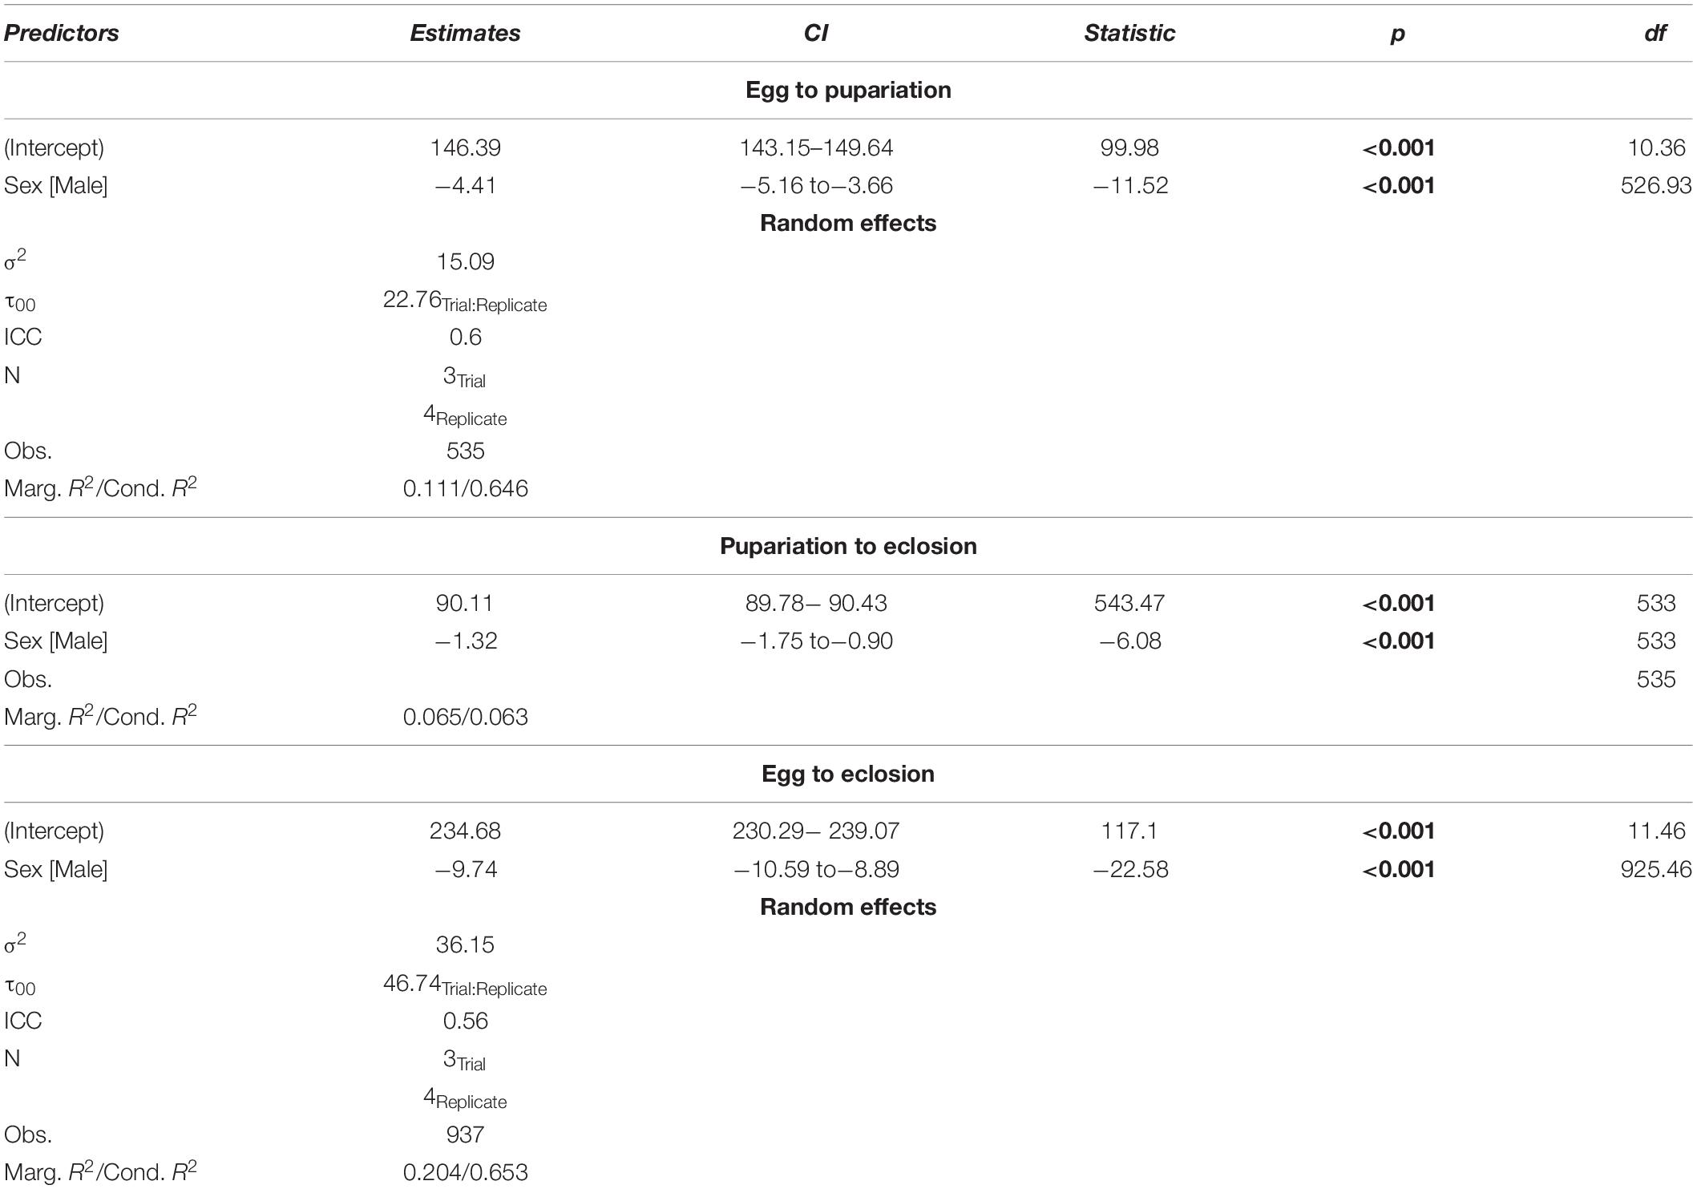1697x1189 pixels.
Task: Click the df column header
Action: pos(1655,33)
